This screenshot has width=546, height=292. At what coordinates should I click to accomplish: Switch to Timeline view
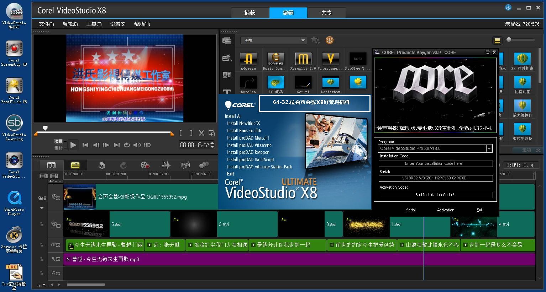pyautogui.click(x=75, y=165)
